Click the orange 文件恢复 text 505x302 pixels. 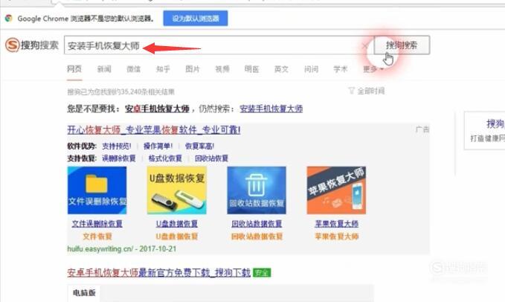97,237
